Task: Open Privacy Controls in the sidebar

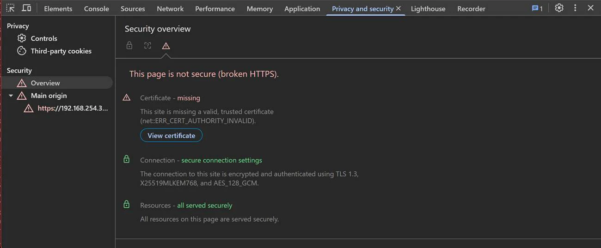Action: [x=44, y=38]
